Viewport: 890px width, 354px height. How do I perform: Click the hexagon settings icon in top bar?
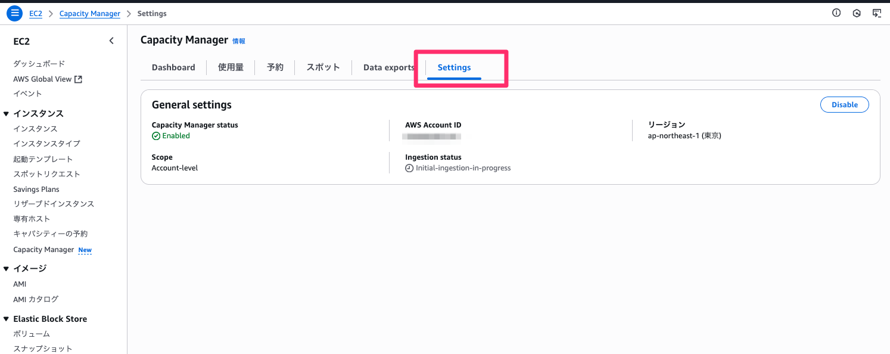click(x=857, y=13)
